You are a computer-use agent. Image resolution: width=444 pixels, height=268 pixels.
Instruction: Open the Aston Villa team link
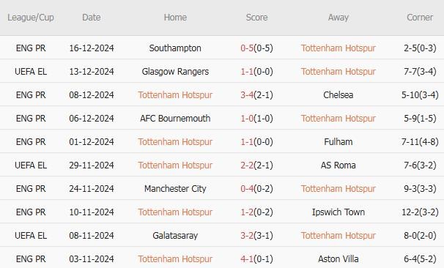[338, 259]
